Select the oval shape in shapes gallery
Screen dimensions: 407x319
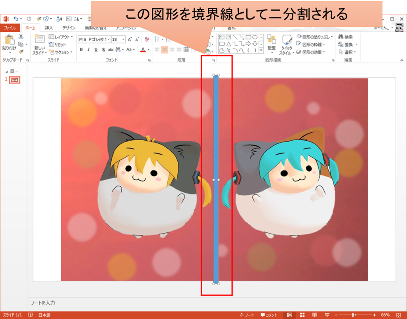pos(255,37)
